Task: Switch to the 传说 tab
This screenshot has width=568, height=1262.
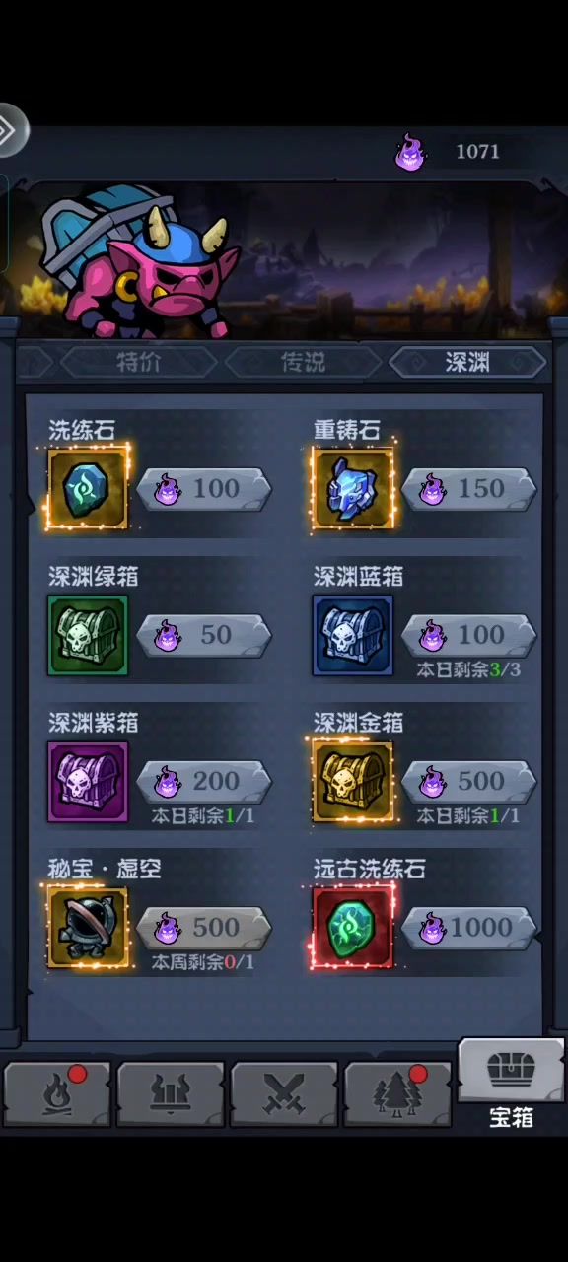Action: click(x=304, y=362)
